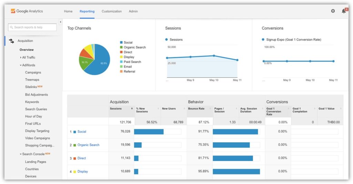Switch to the Customization tab
Viewport: 353px width, 184px height.
tap(112, 11)
